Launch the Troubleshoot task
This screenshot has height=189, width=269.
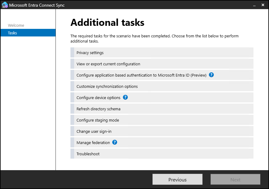88,154
